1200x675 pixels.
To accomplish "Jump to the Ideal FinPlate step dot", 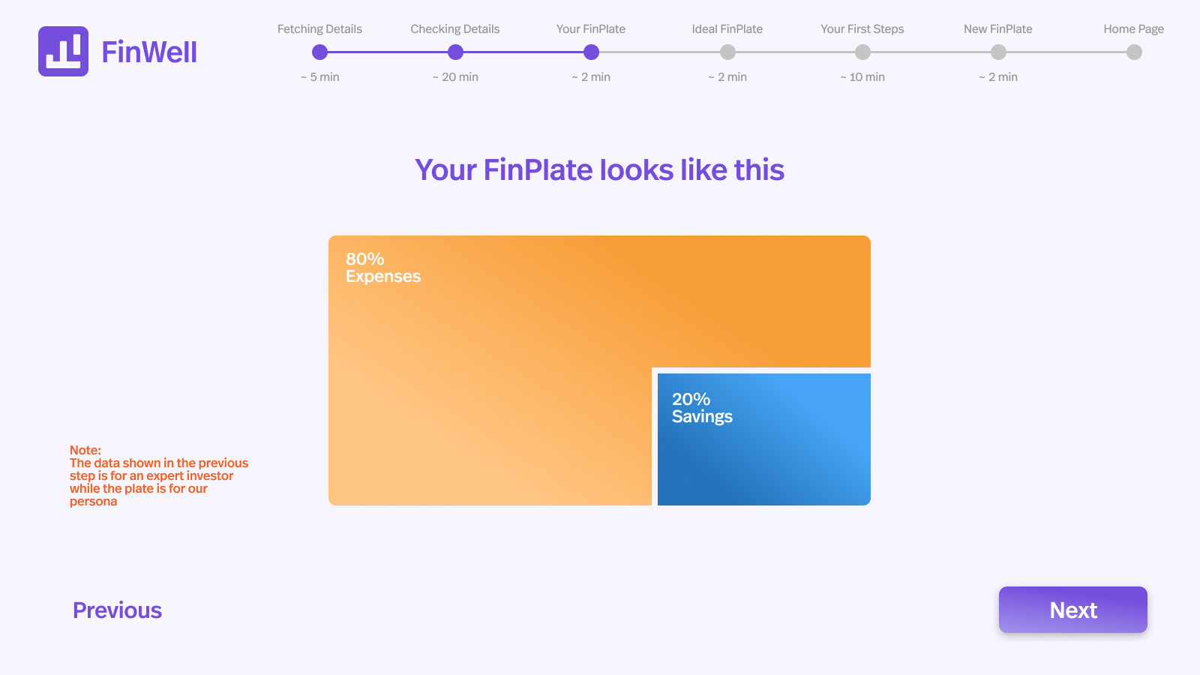I will tap(727, 52).
